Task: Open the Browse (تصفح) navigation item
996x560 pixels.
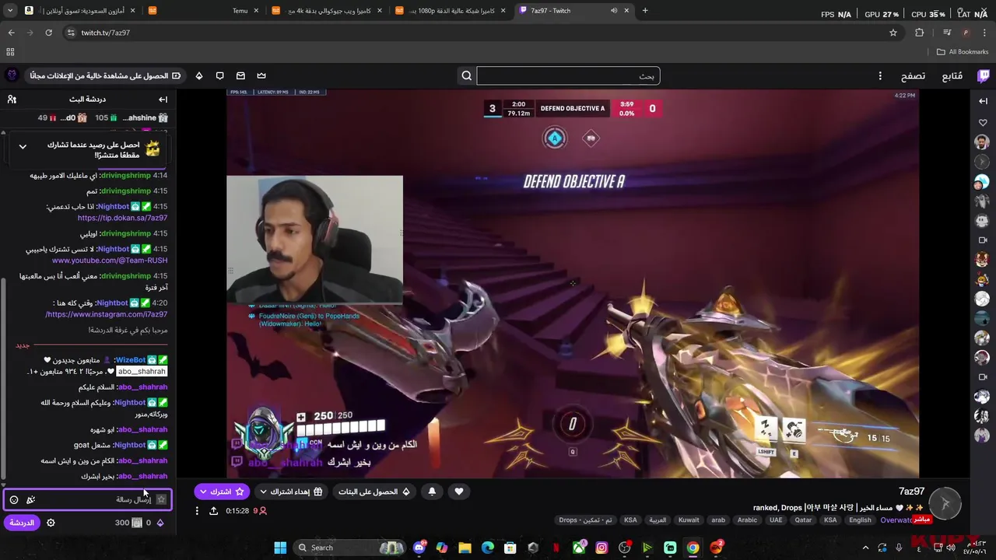Action: tap(913, 75)
